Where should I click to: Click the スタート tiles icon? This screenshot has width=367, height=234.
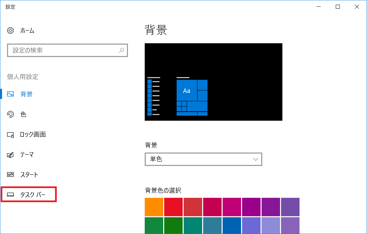pyautogui.click(x=10, y=175)
